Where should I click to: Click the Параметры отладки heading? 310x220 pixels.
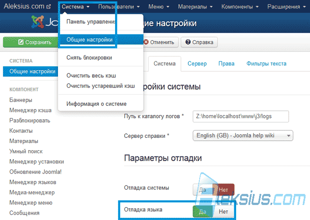(163, 158)
